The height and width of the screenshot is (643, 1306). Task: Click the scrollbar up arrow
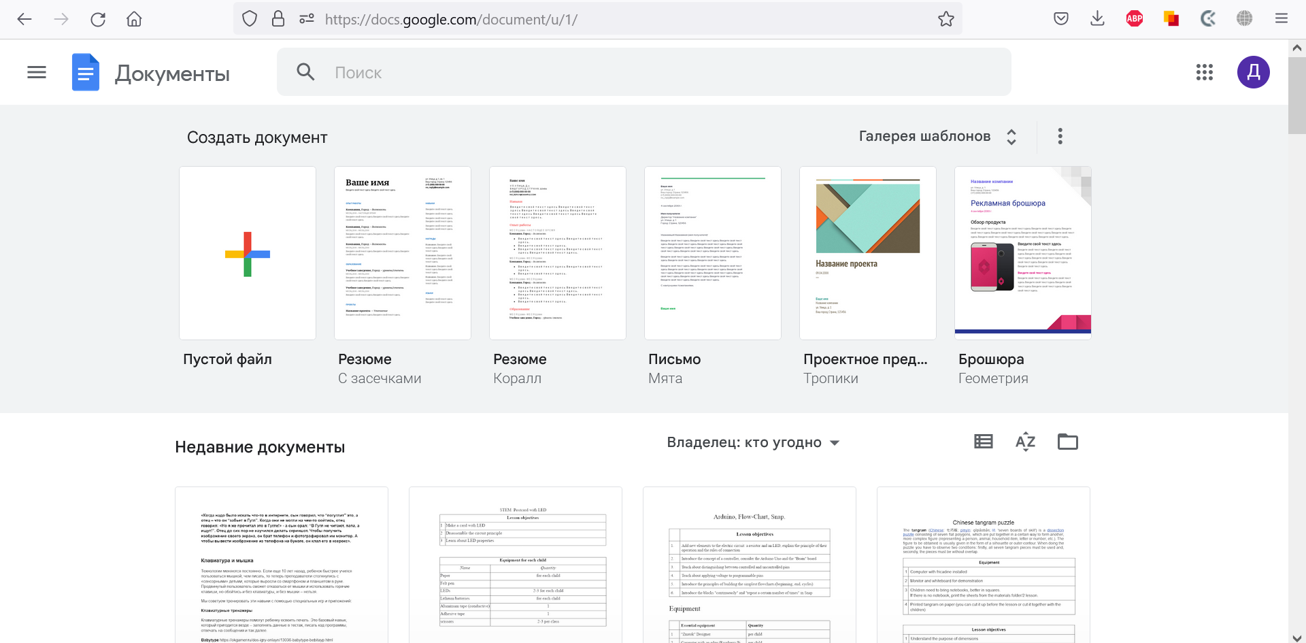click(x=1297, y=48)
